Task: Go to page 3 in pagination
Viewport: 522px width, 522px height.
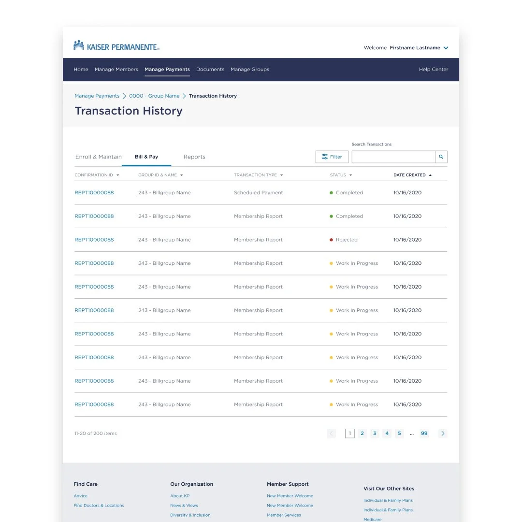Action: coord(375,434)
